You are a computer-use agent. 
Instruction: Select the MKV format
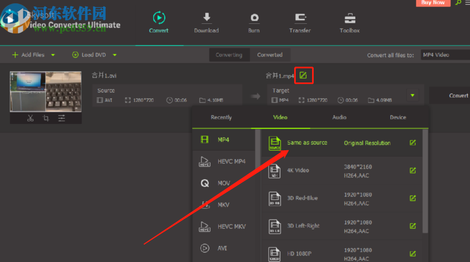[224, 205]
